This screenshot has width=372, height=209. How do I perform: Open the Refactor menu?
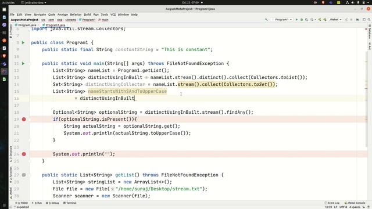click(x=76, y=15)
